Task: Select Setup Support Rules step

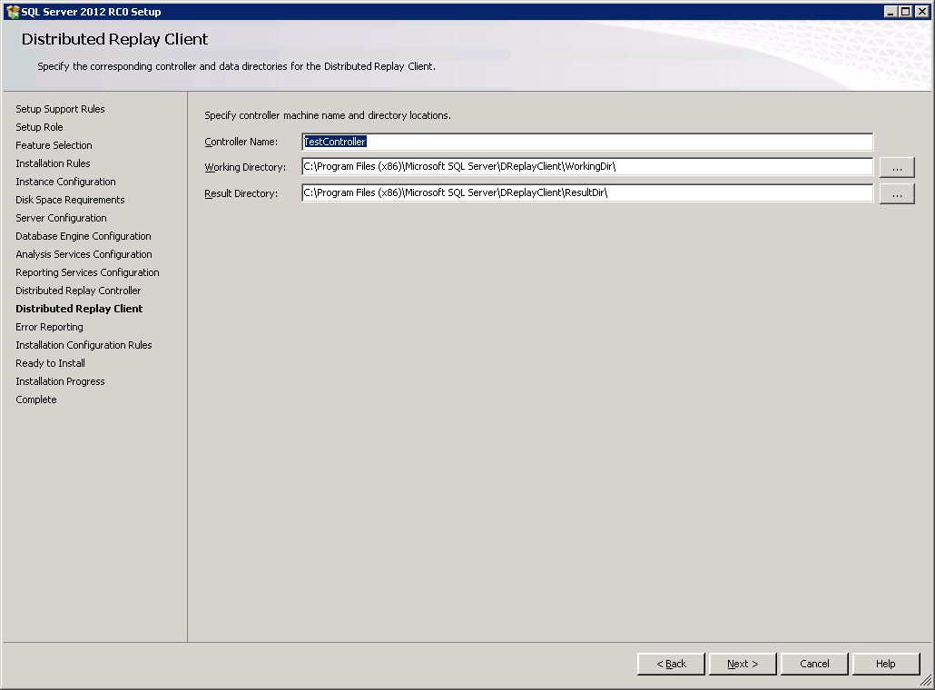Action: (x=60, y=109)
